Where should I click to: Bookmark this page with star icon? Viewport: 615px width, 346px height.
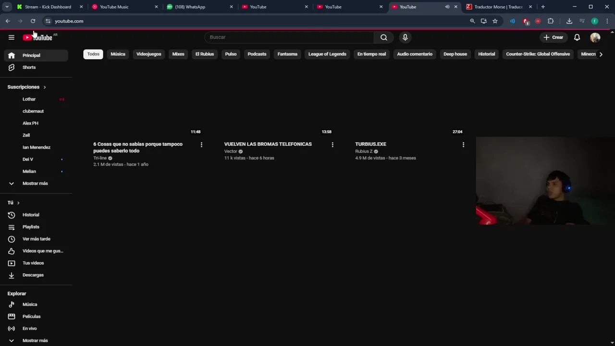coord(495,21)
